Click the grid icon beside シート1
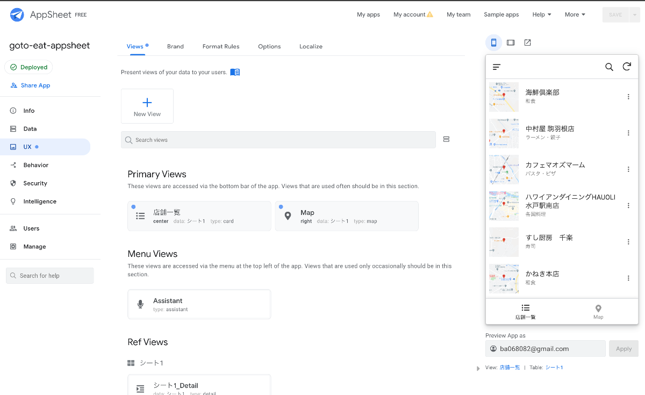The image size is (645, 395). [131, 363]
